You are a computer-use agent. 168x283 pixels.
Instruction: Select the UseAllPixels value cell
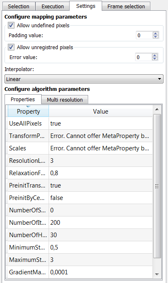click(100, 124)
